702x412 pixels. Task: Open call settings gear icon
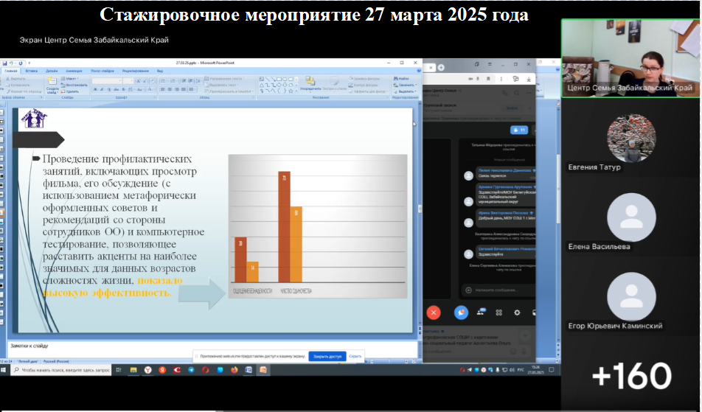coord(517,313)
